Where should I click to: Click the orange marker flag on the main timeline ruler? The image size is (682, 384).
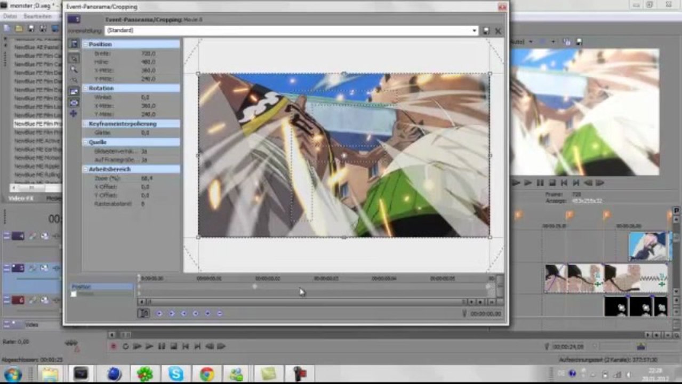point(569,215)
